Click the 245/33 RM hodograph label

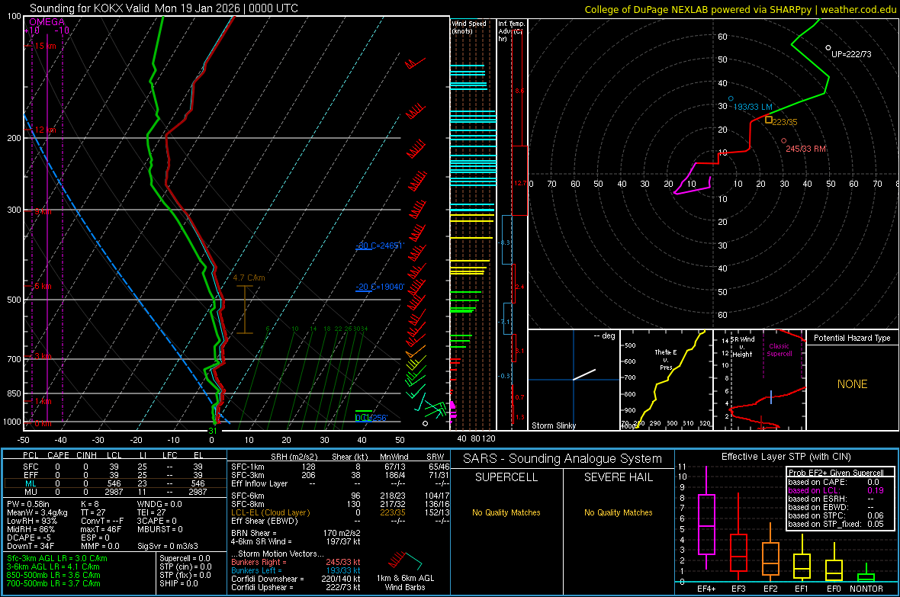806,149
